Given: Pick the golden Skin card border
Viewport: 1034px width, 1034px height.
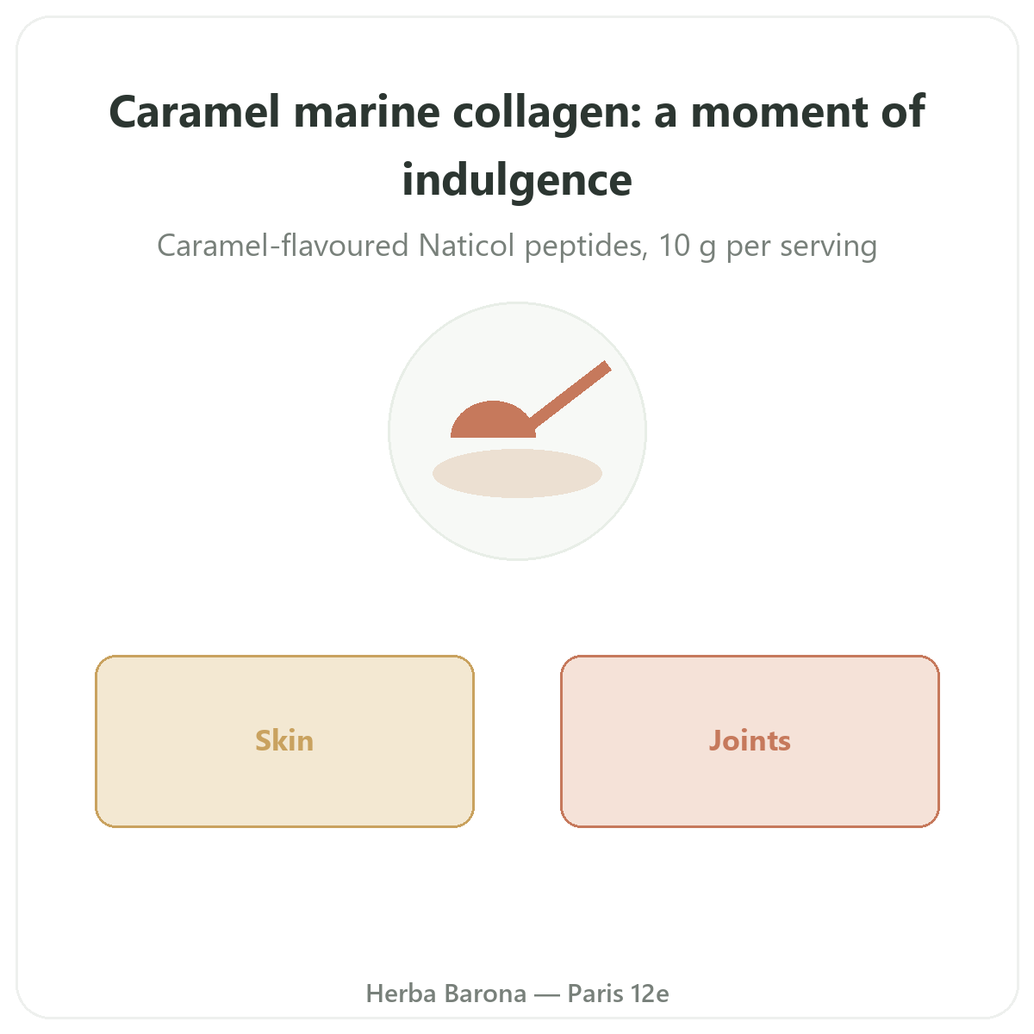Looking at the screenshot, I should tap(284, 657).
